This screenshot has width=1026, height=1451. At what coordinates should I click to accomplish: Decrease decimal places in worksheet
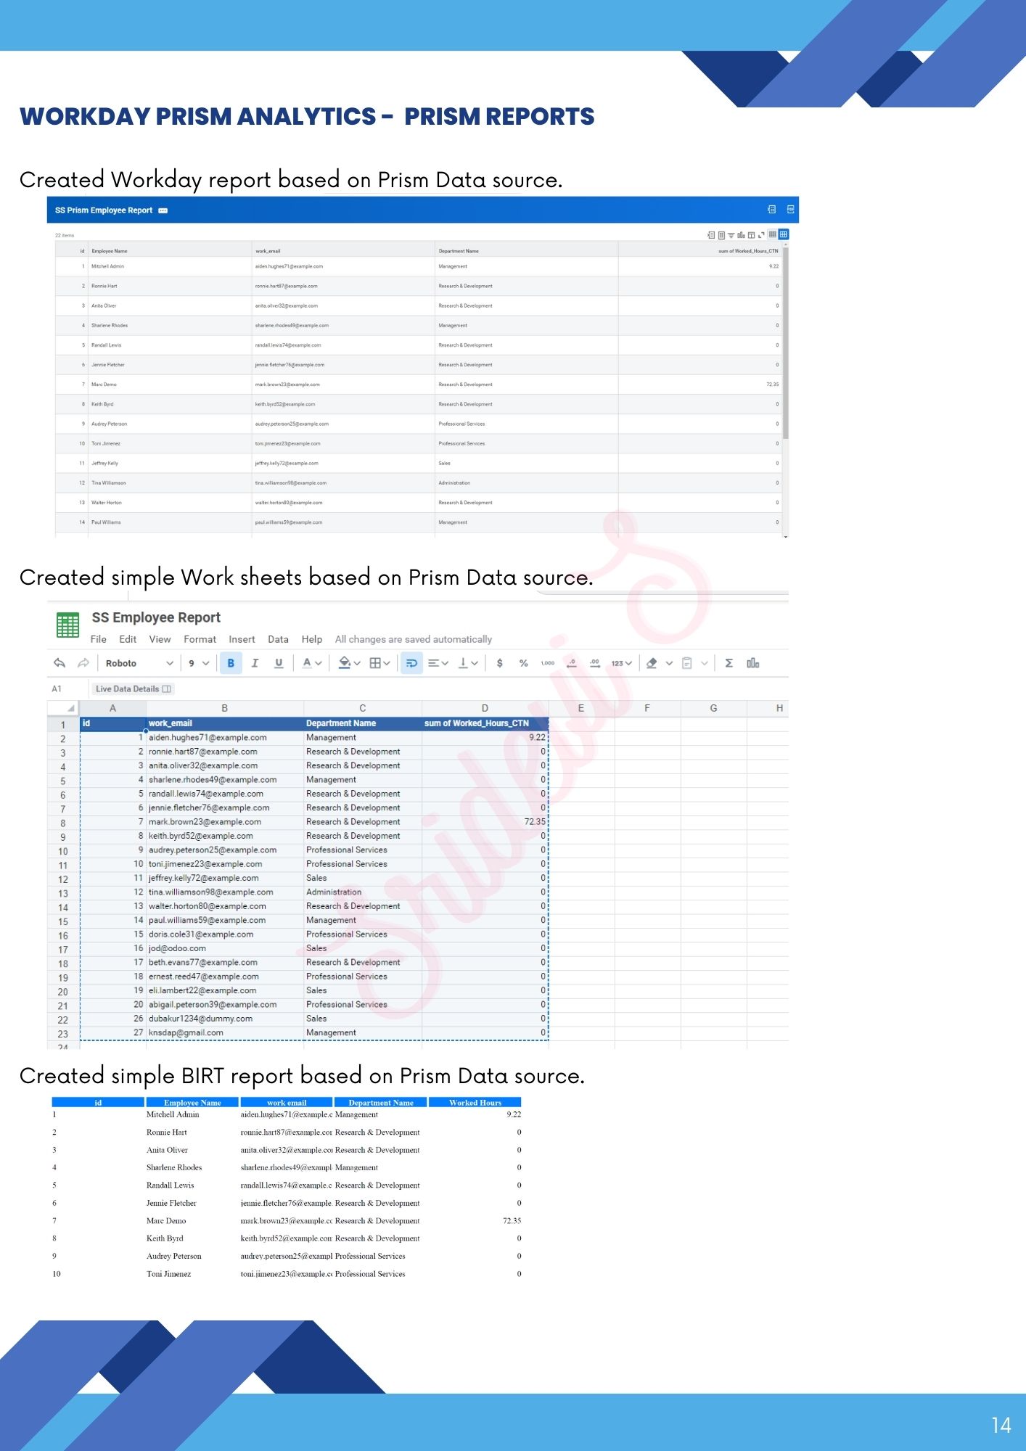click(x=572, y=663)
